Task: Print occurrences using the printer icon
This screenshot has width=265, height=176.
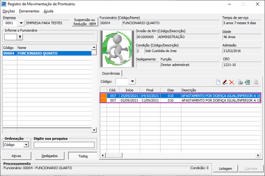Action: 240,82
